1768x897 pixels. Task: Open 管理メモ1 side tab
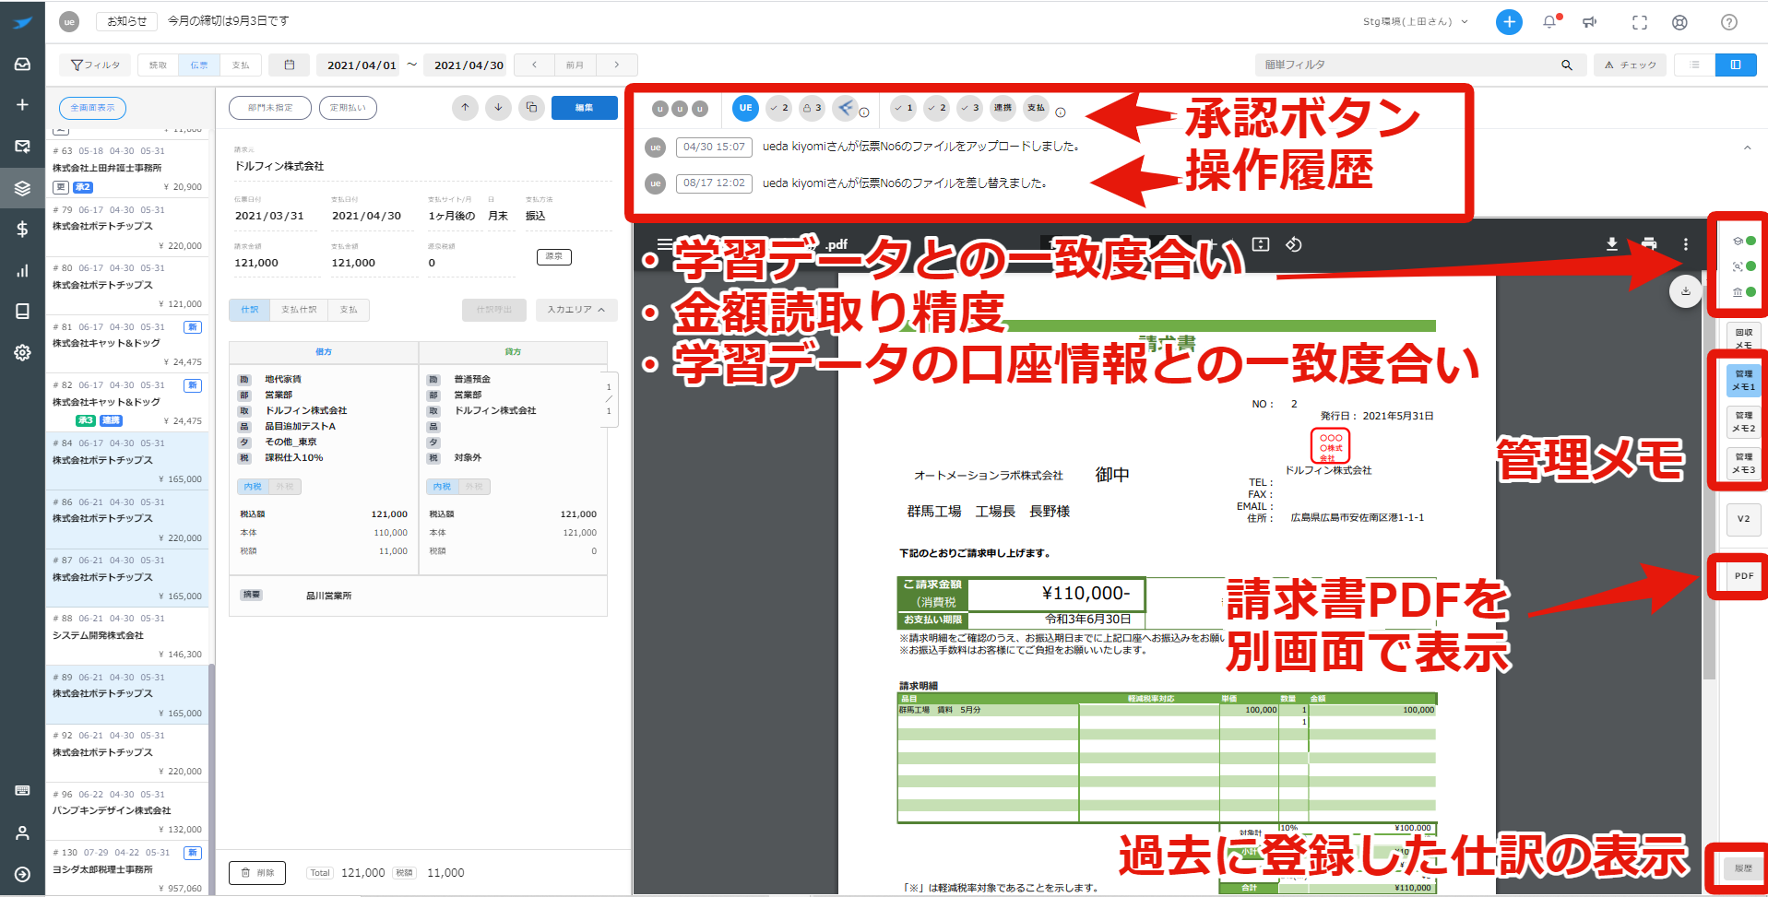point(1743,381)
